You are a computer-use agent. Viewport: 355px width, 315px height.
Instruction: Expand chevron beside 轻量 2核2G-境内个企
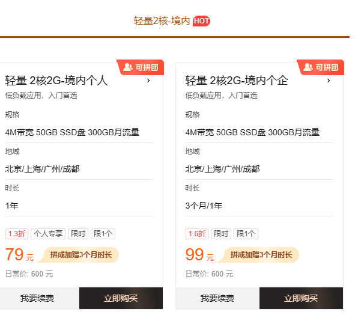[x=329, y=81]
